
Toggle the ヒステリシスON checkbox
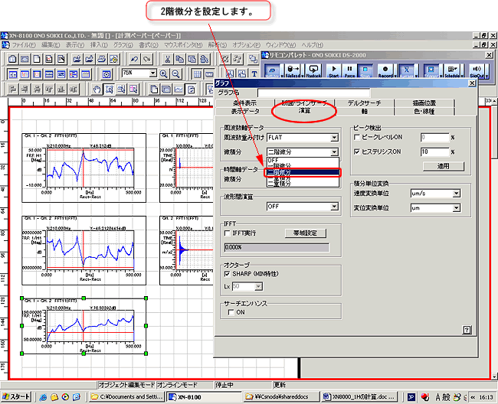tap(357, 151)
